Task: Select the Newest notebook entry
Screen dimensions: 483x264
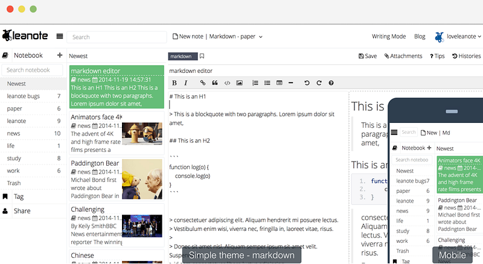Action: pos(33,84)
